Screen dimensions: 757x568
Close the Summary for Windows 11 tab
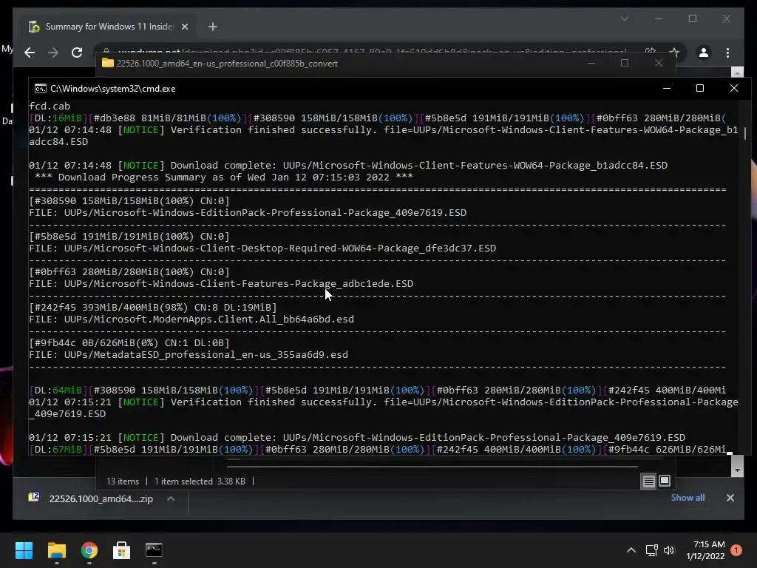pyautogui.click(x=184, y=27)
